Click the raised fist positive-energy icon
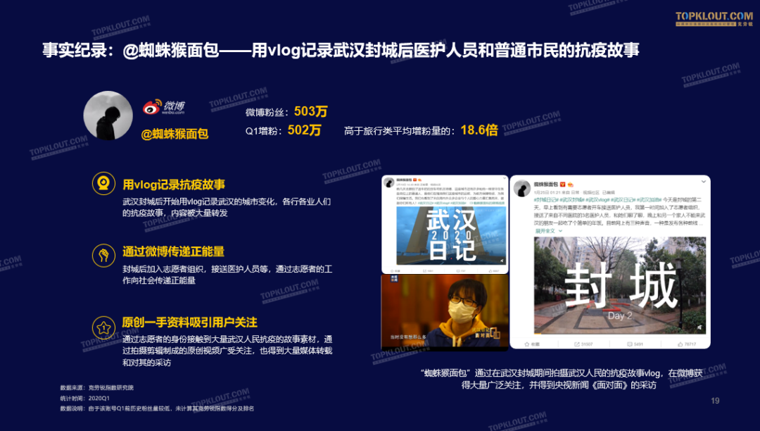 [103, 255]
